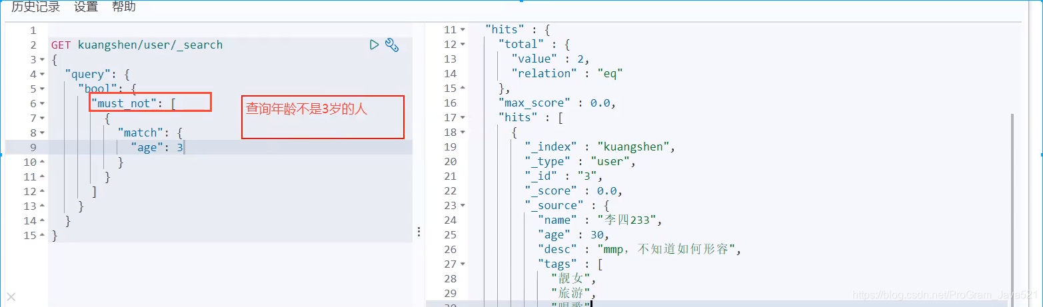
Task: Click the pane divider handle with three dots
Action: click(419, 232)
